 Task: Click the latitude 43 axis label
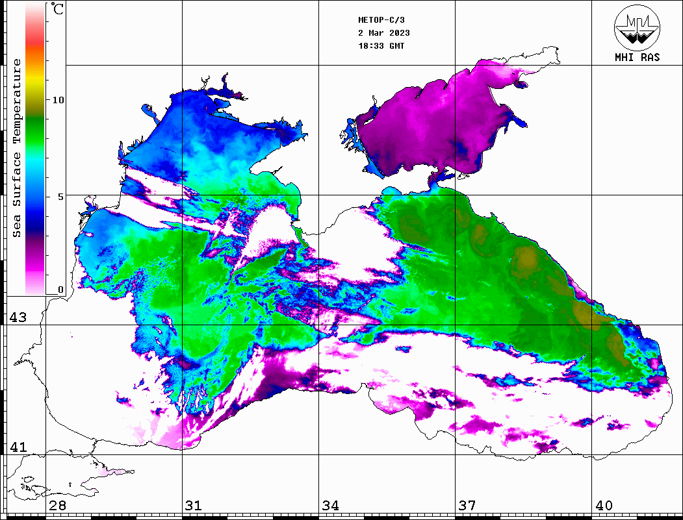pos(17,317)
